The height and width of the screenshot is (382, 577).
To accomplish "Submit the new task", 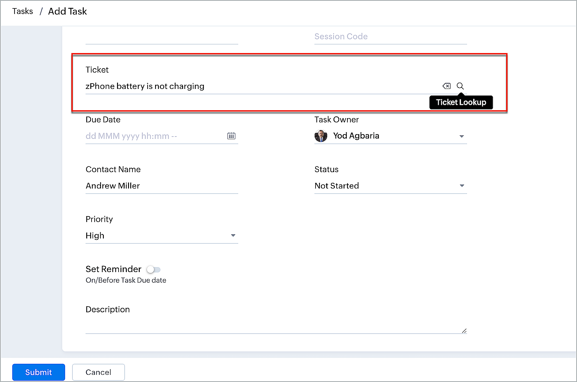I will pos(39,372).
